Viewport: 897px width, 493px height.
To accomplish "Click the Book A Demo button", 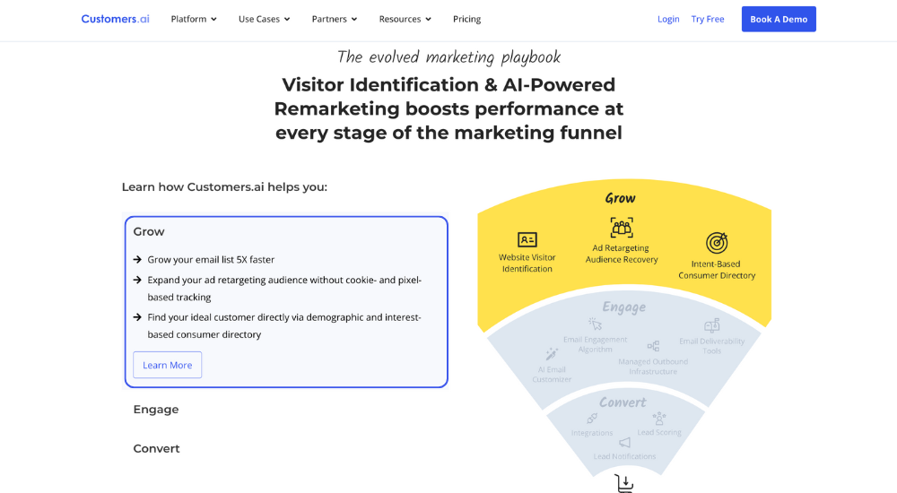I will 779,19.
